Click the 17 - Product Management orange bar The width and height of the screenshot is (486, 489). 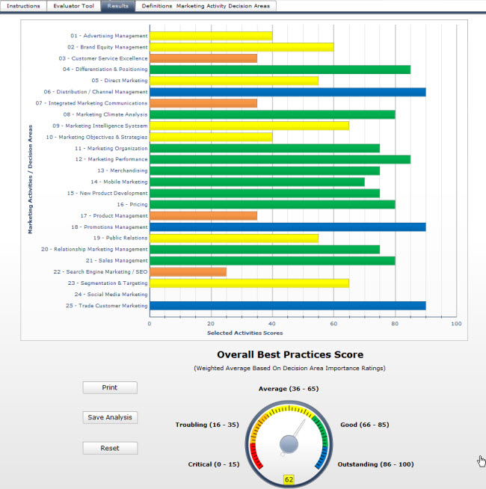click(x=203, y=216)
